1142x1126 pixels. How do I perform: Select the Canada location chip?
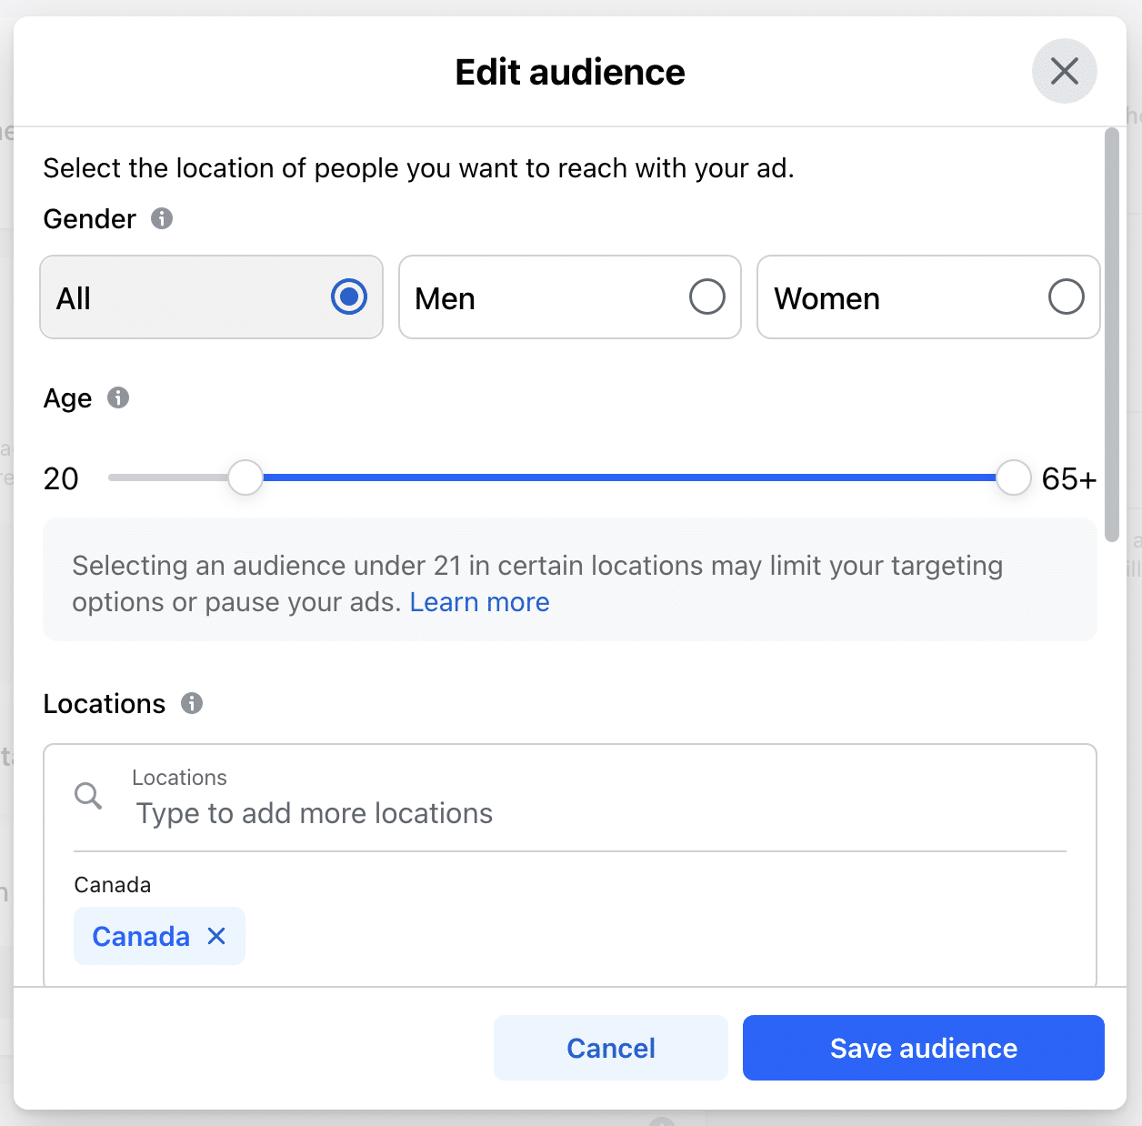coord(141,935)
